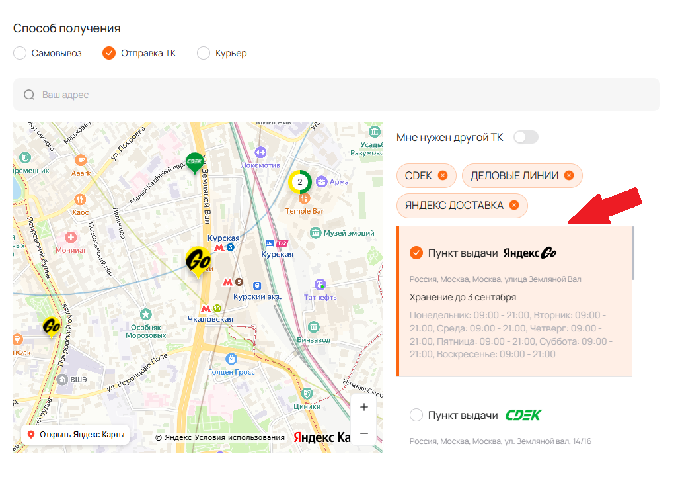Click the CDEK filter label
Viewport: 678px width, 485px height.
(418, 175)
